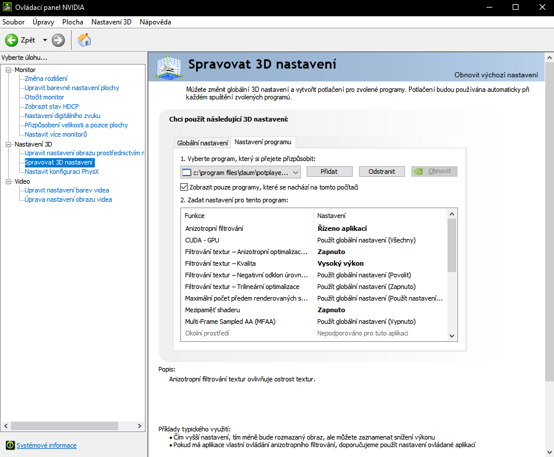The height and width of the screenshot is (457, 554).
Task: Open the Nastavení 3D menu
Action: pos(111,22)
